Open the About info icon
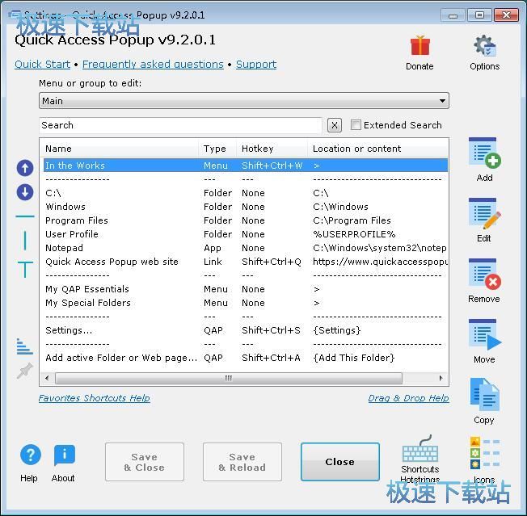This screenshot has height=516, width=527. (x=64, y=455)
